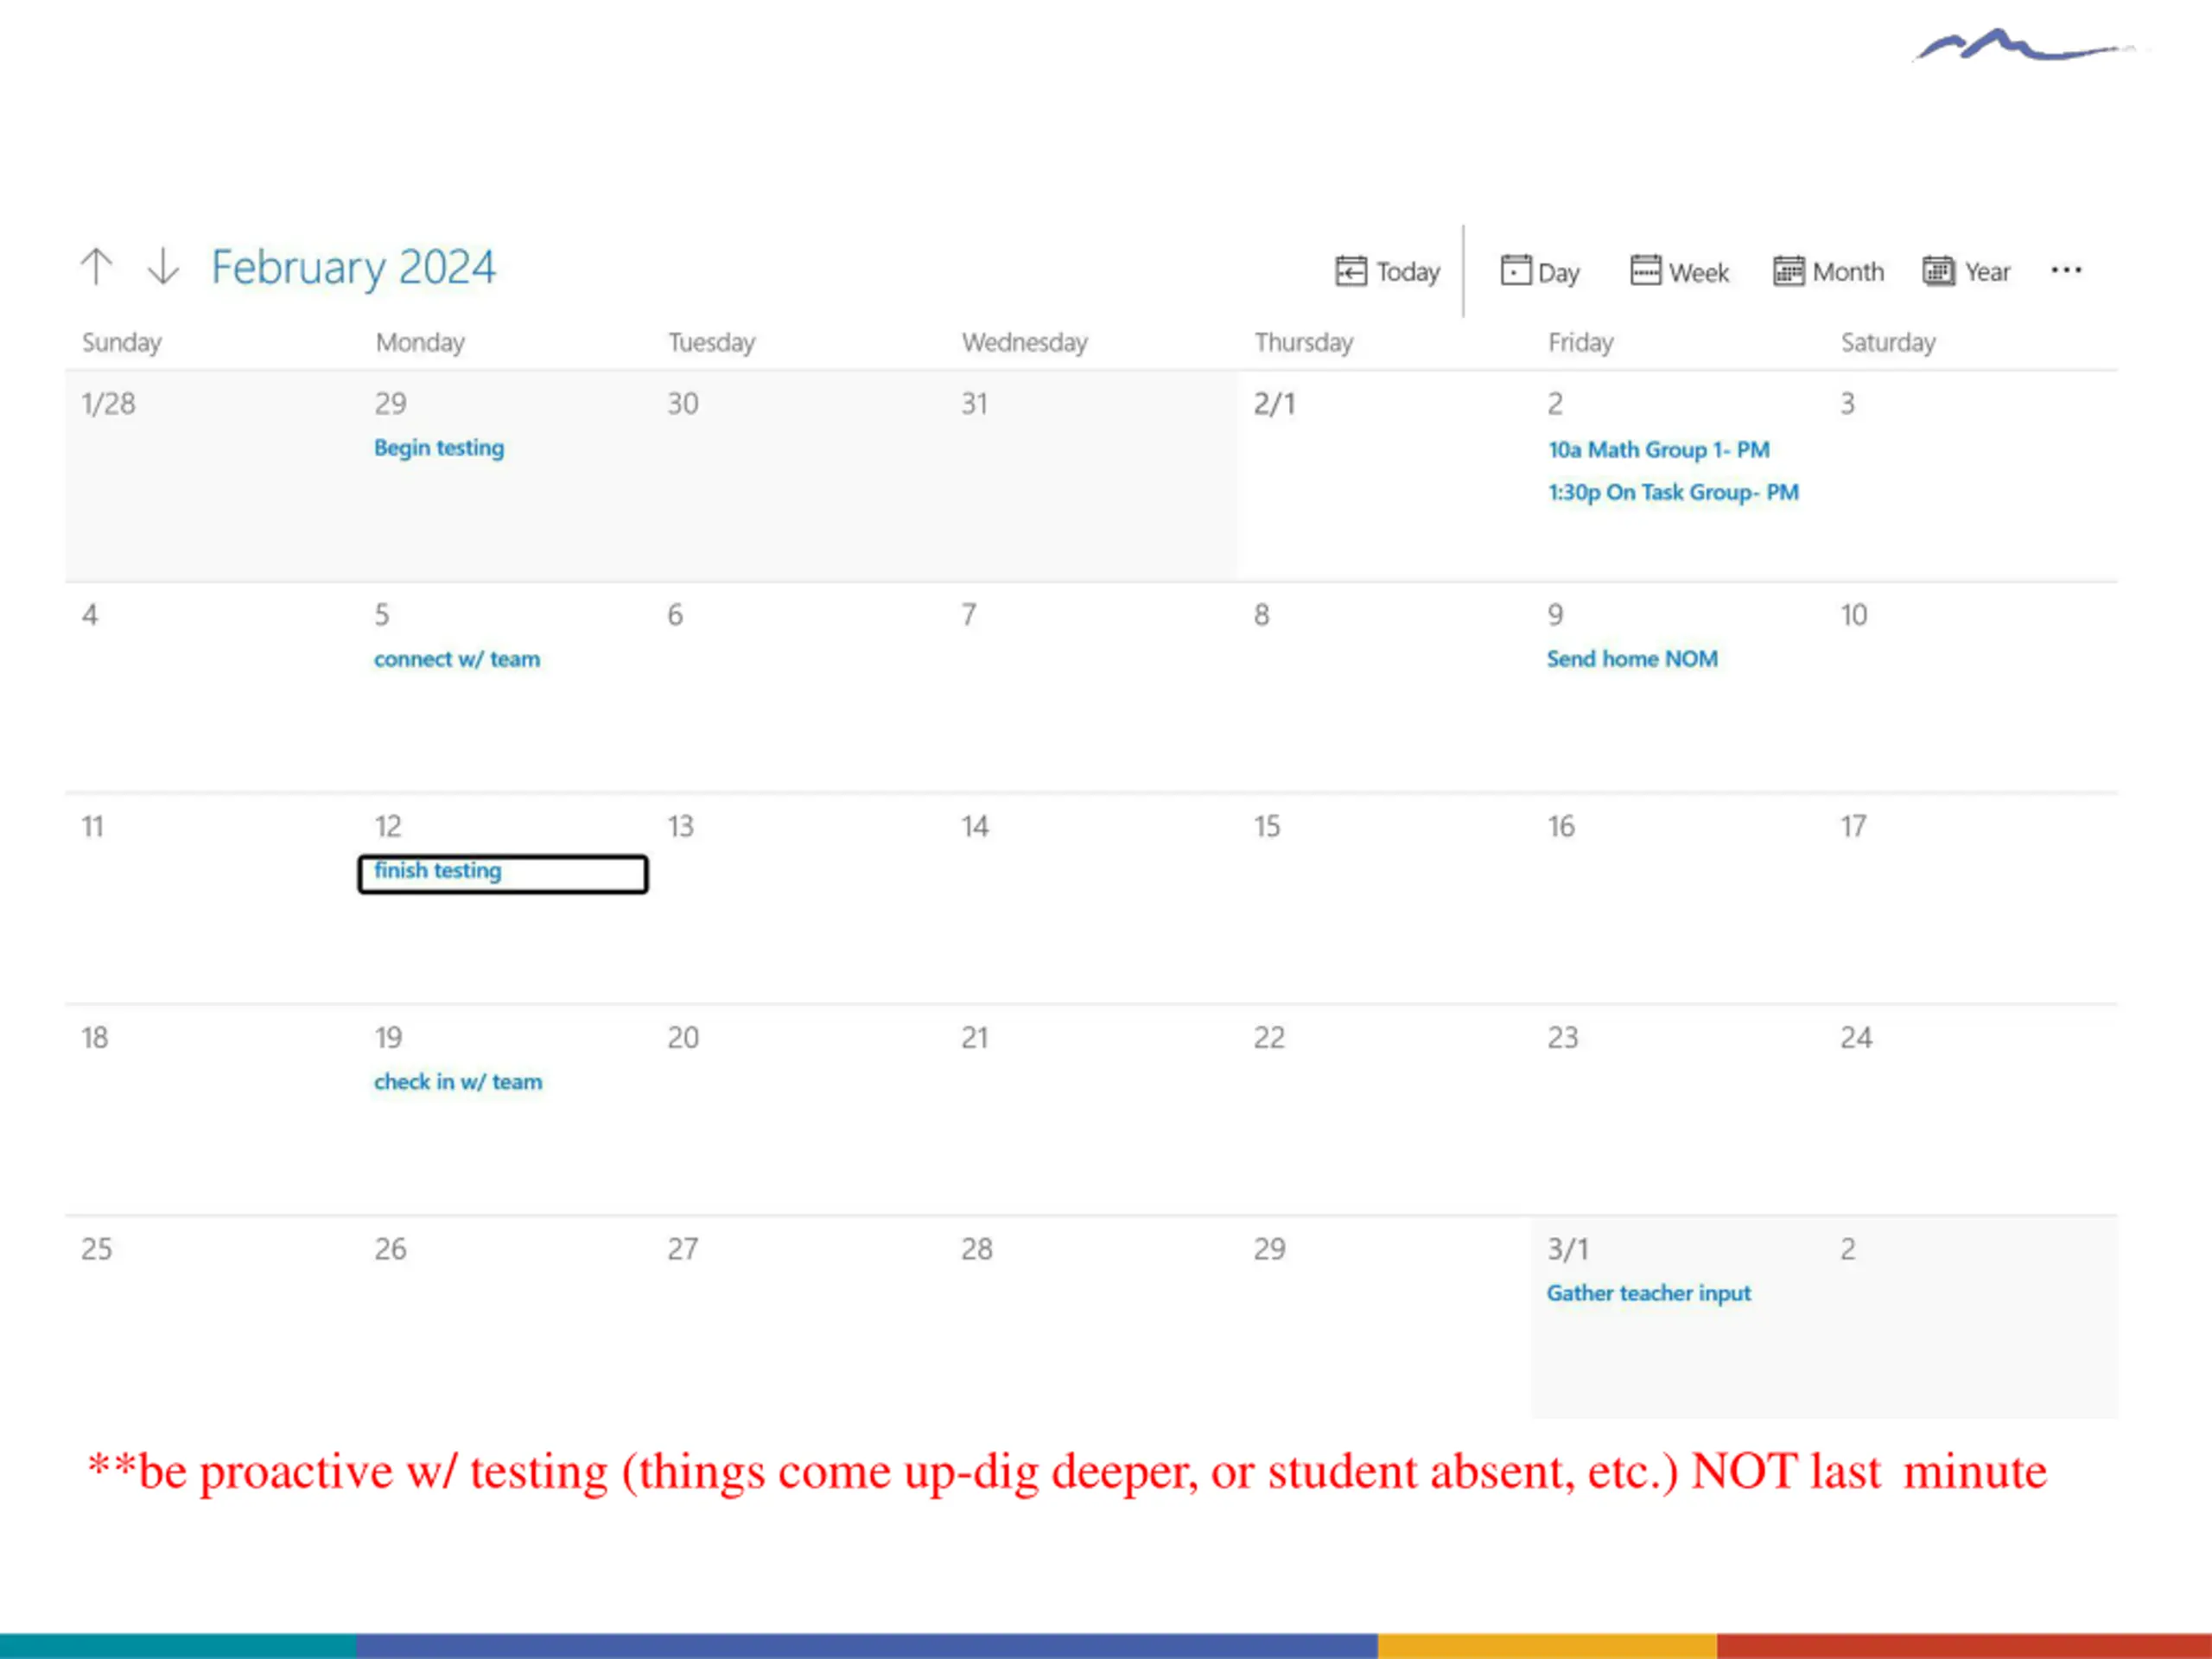Select Monday February 26
Screen dimensions: 2212x1659
click(390, 1249)
